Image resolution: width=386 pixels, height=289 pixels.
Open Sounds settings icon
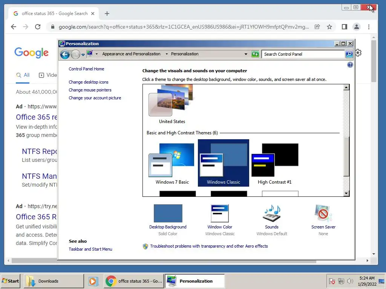(x=272, y=213)
